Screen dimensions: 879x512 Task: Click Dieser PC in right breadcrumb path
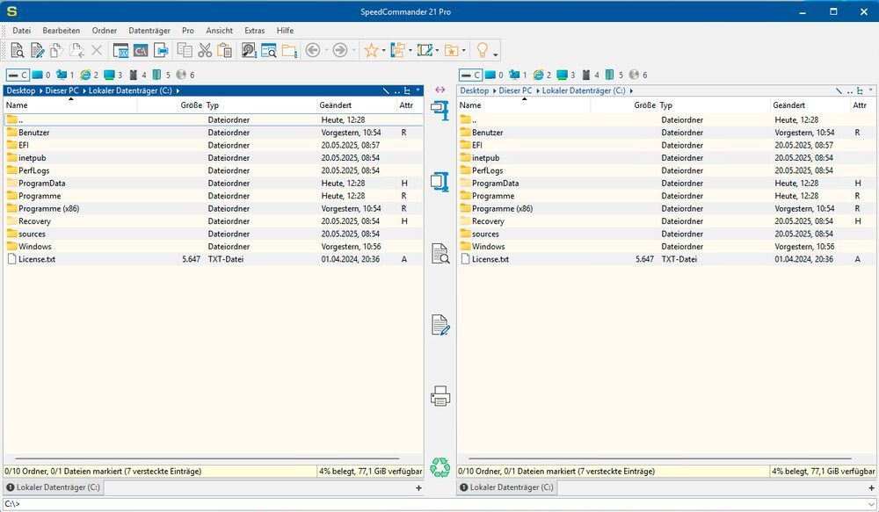click(x=515, y=90)
